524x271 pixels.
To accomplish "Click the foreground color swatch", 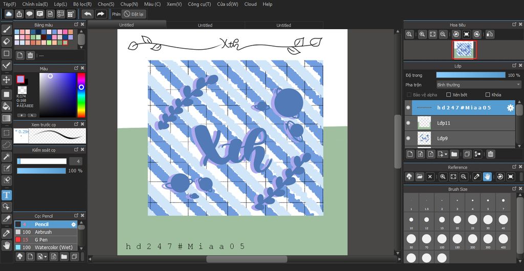I will 20,79.
